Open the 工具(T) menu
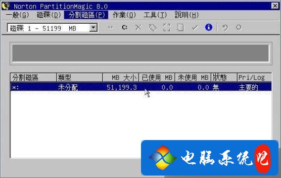Screen dimensions: 281x178 (x=155, y=15)
